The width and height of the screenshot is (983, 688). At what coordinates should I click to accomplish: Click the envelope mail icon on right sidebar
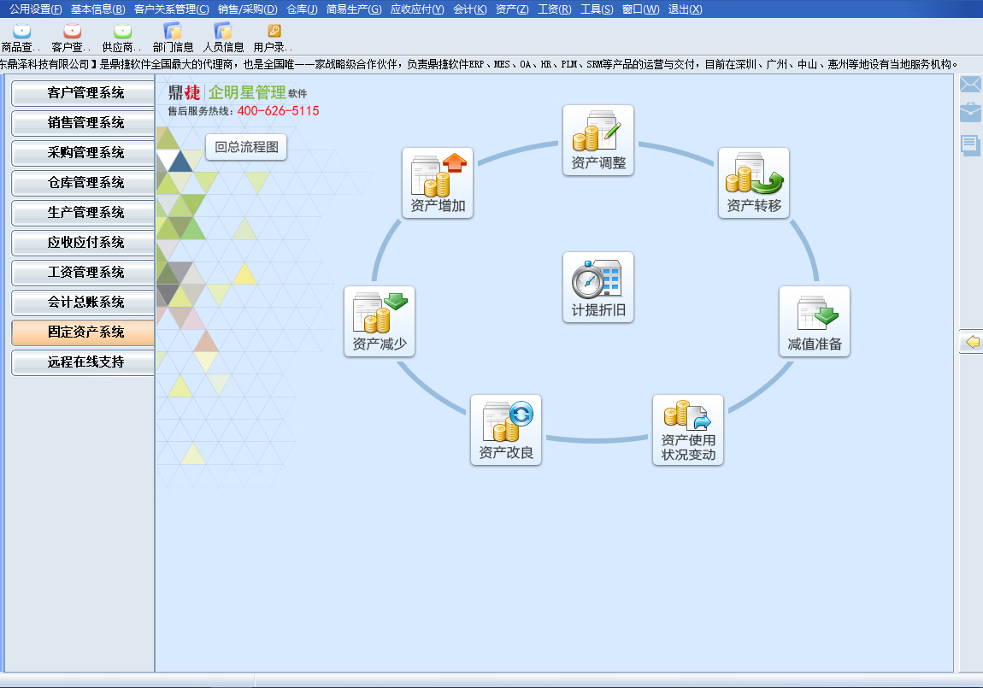pos(970,84)
